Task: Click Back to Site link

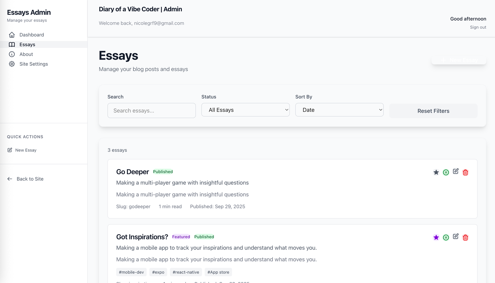Action: pos(30,179)
